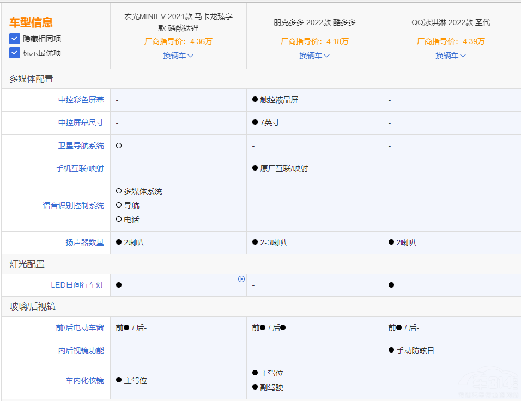Image resolution: width=521 pixels, height=401 pixels.
Task: Click the 扬声器数量 link
Action: point(84,242)
